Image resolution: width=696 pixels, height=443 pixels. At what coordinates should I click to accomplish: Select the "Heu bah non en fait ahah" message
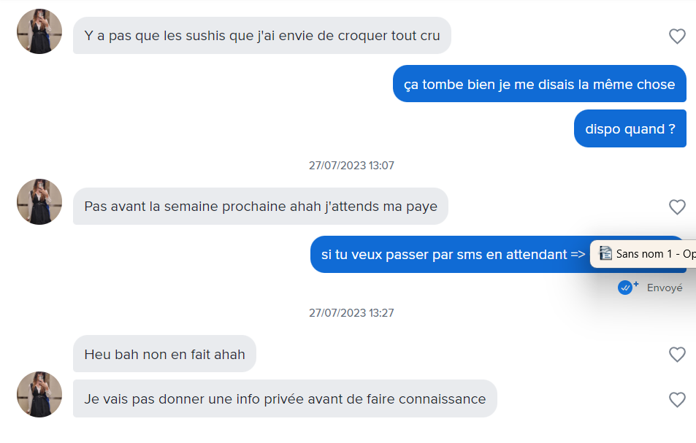point(164,355)
